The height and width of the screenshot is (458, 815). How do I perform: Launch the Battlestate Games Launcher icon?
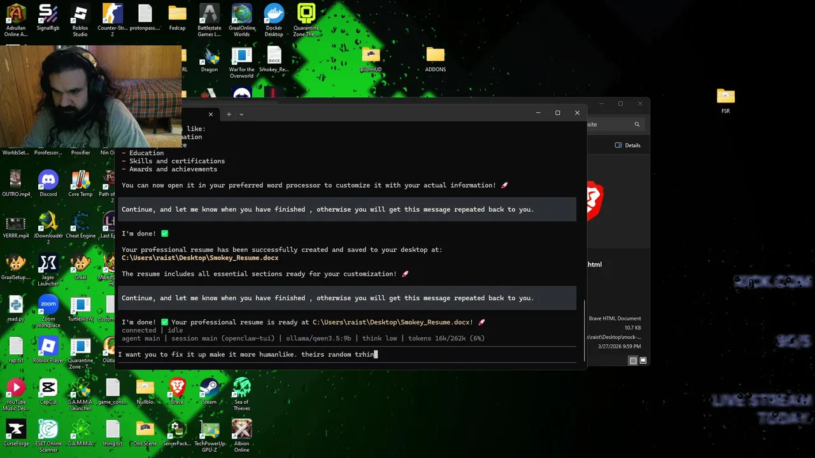tap(209, 20)
